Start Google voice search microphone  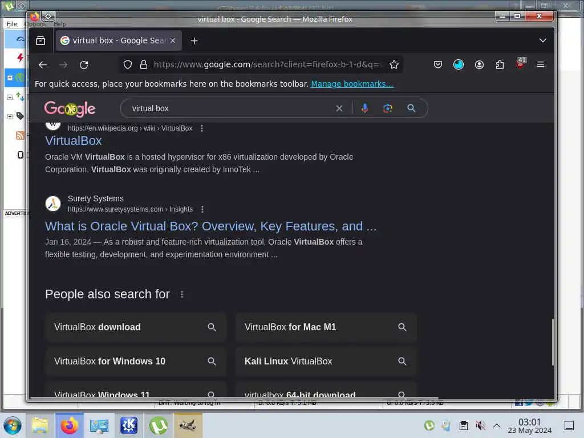(x=365, y=108)
